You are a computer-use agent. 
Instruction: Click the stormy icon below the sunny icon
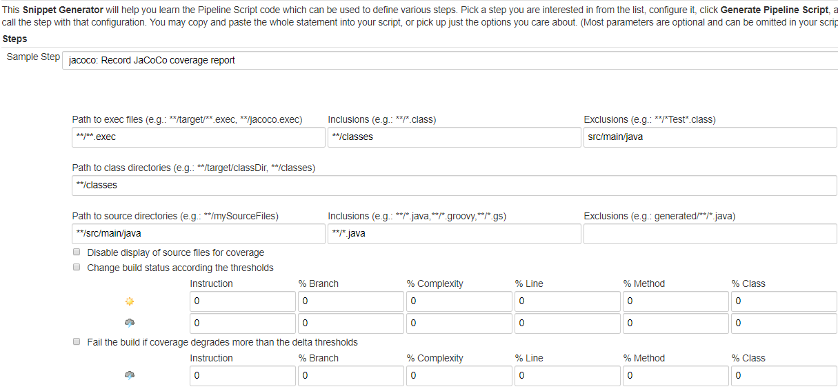(129, 323)
